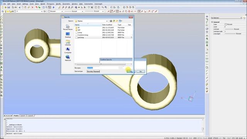Image resolution: width=247 pixels, height=139 pixels.
Task: Click the magnifier layer explorer icon
Action: (x=3, y=11)
